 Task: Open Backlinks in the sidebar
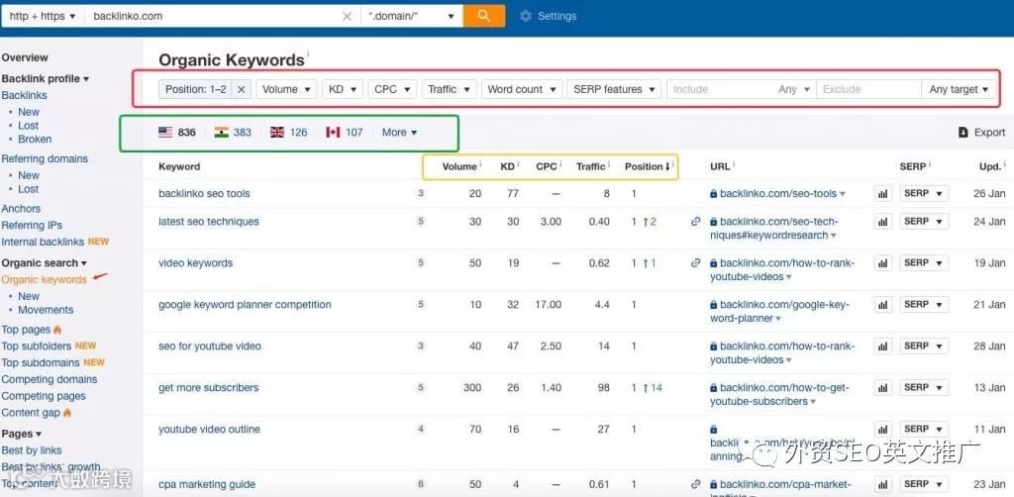coord(24,95)
